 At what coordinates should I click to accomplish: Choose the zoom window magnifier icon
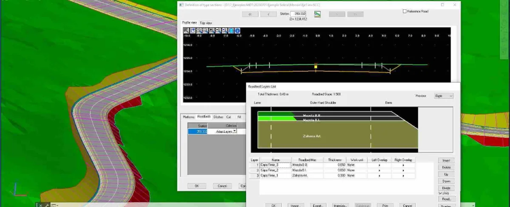click(x=205, y=31)
